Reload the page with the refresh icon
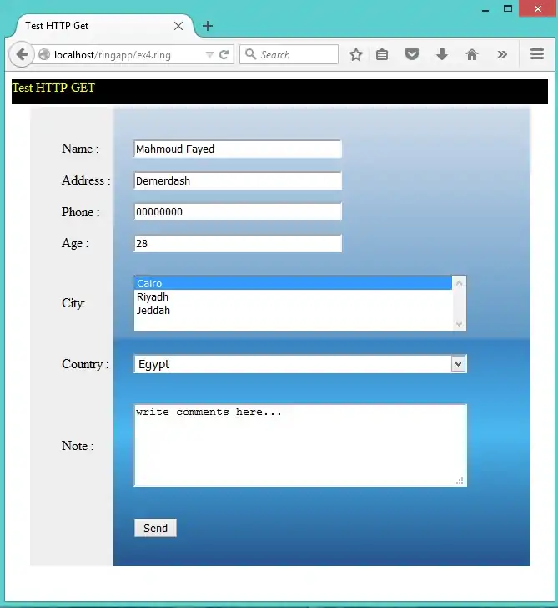558x608 pixels. (224, 55)
